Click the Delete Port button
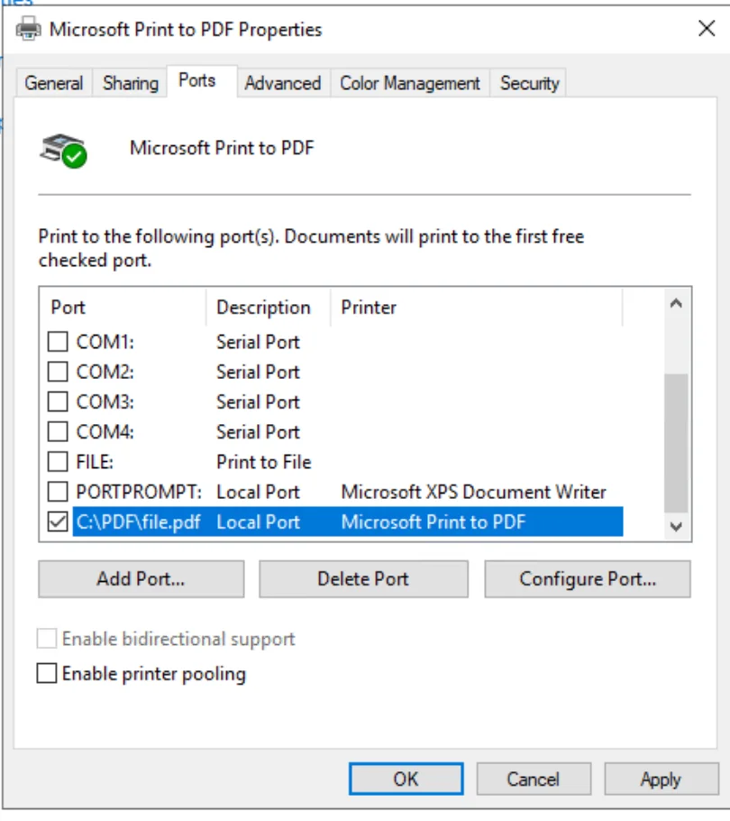This screenshot has width=730, height=821. (363, 578)
